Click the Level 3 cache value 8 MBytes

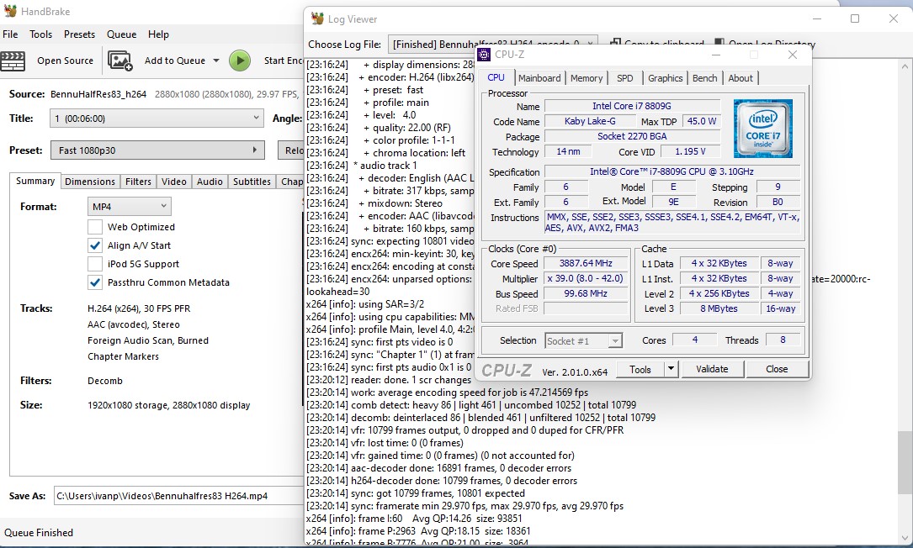(x=719, y=309)
